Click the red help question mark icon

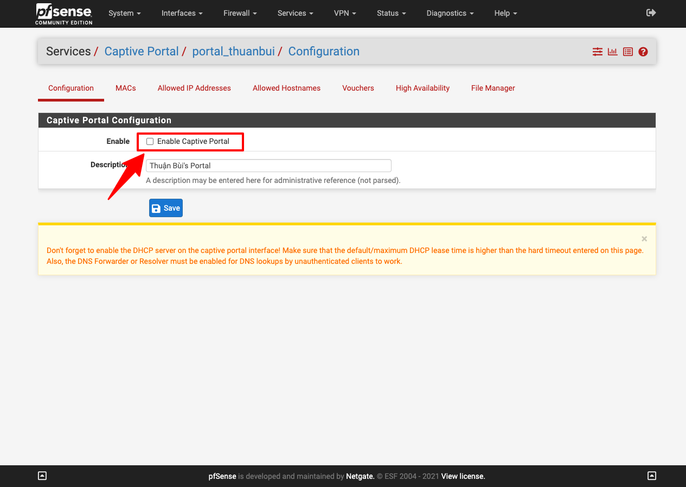pyautogui.click(x=643, y=52)
